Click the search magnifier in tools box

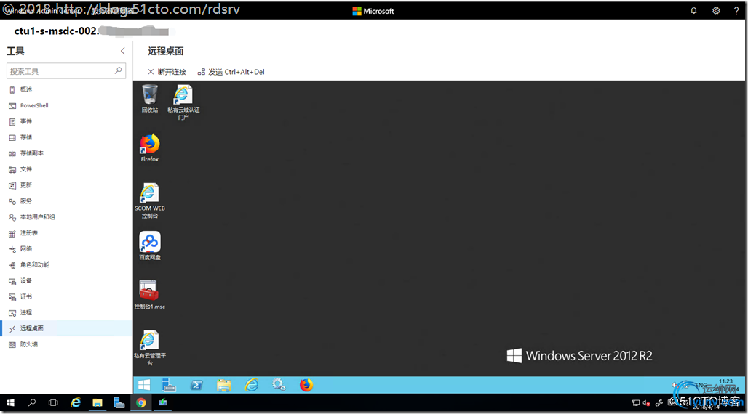pos(119,70)
